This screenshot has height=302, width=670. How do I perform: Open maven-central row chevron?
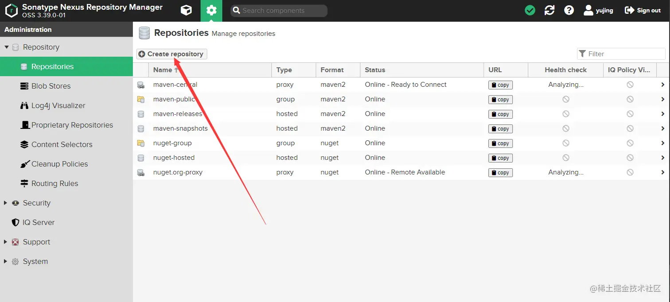pos(663,85)
